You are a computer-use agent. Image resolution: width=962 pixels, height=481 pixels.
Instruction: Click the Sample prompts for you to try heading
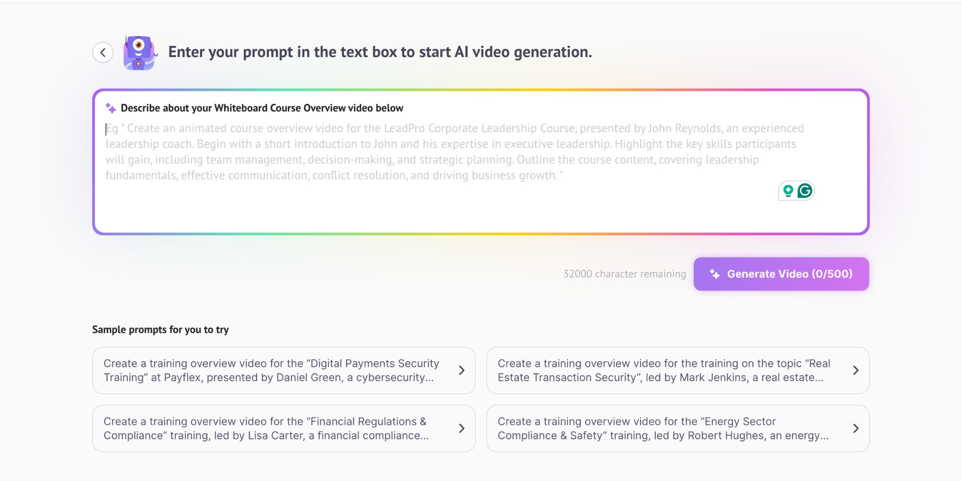coord(161,330)
